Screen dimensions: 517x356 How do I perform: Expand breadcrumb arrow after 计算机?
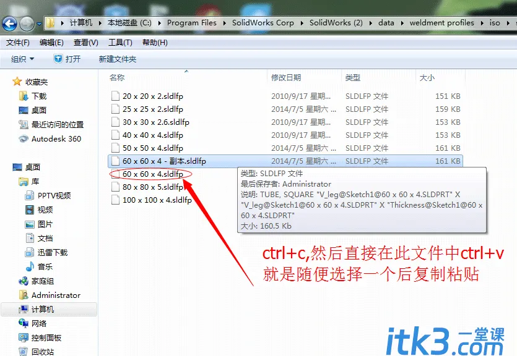pyautogui.click(x=100, y=23)
